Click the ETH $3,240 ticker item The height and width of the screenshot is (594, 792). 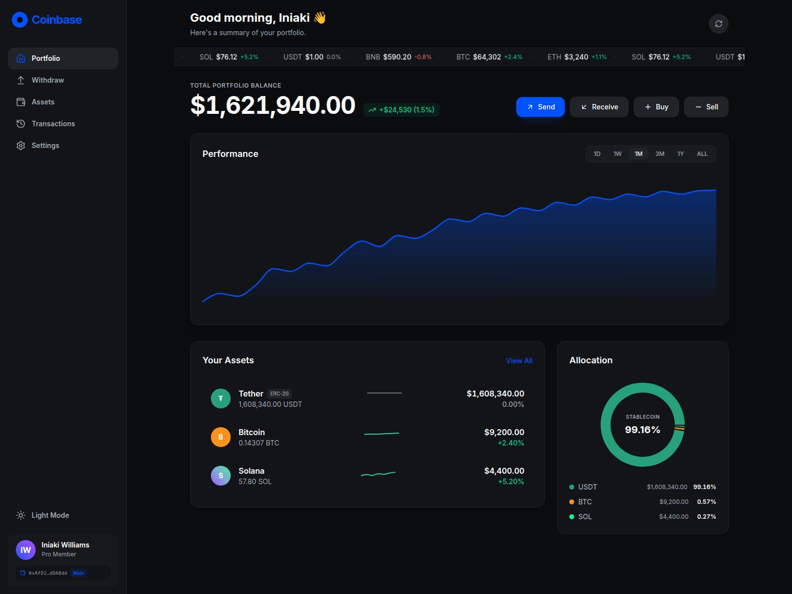[x=577, y=57]
